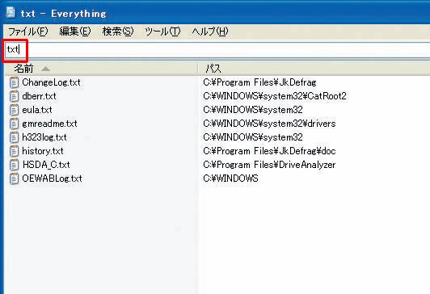Open the ツール(T) menu

[x=162, y=31]
